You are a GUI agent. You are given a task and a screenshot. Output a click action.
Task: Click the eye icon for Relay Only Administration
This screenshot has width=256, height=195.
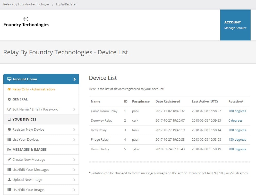coord(9,89)
